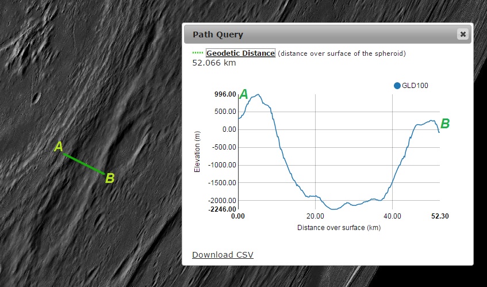The height and width of the screenshot is (287, 487).
Task: Select the green path line on map
Action: (x=84, y=163)
